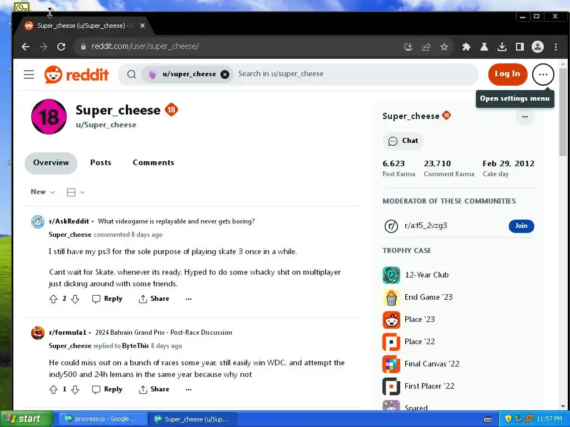Reply to the skate 3 comment
This screenshot has width=570, height=427.
tap(107, 299)
